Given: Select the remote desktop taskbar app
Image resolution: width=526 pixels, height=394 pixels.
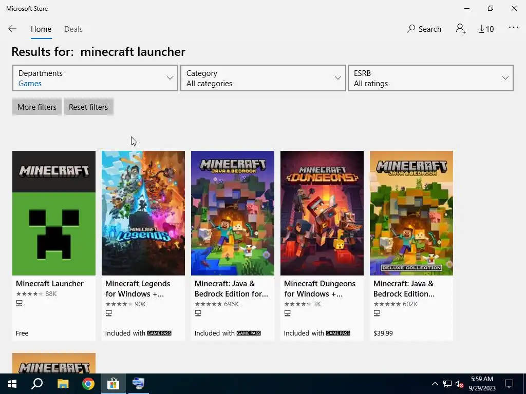Looking at the screenshot, I should 139,384.
